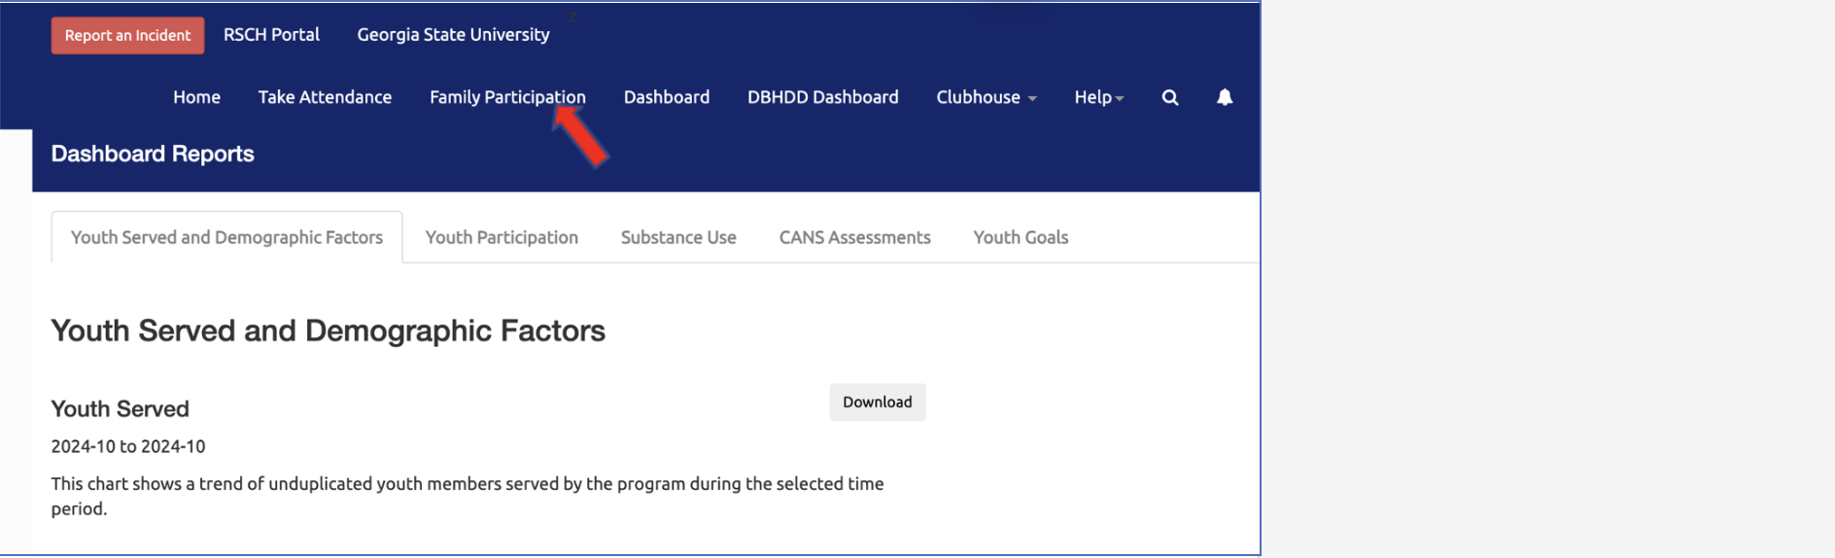The width and height of the screenshot is (1835, 558).
Task: Click the search magnifier icon
Action: click(1170, 97)
